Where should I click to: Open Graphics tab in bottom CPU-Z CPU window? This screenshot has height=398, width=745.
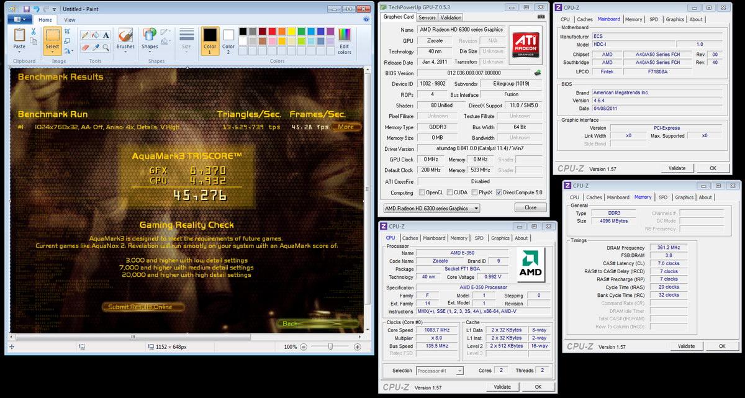[x=500, y=238]
